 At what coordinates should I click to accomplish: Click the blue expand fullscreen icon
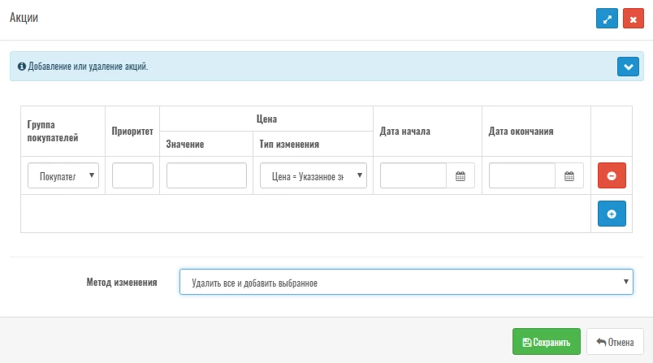click(x=608, y=19)
